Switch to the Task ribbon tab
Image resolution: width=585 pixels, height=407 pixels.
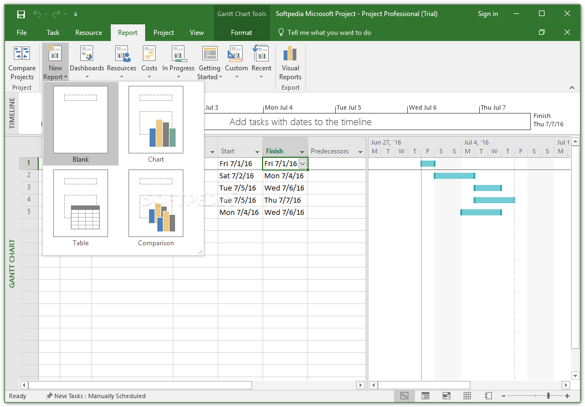coord(53,33)
